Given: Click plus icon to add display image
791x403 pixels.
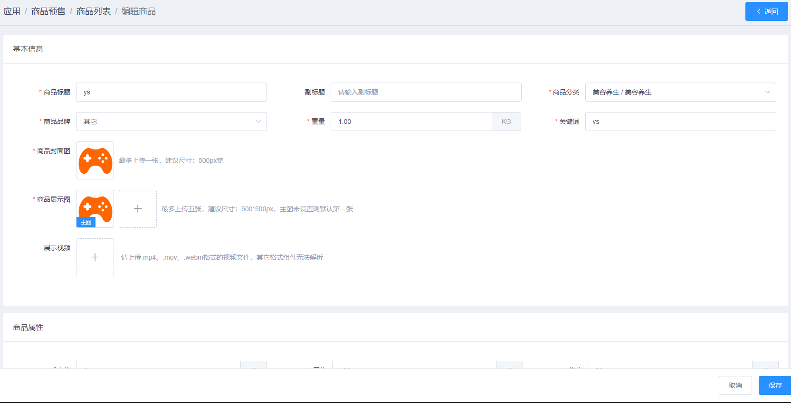Looking at the screenshot, I should (x=138, y=209).
